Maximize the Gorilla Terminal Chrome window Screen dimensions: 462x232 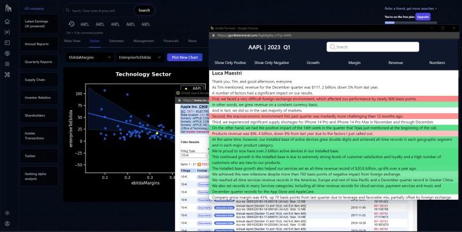[x=442, y=28]
